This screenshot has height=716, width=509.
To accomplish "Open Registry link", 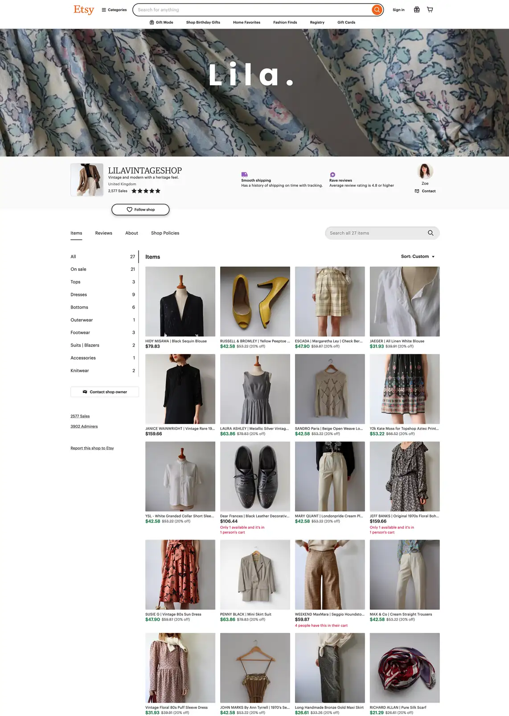I will [x=317, y=22].
